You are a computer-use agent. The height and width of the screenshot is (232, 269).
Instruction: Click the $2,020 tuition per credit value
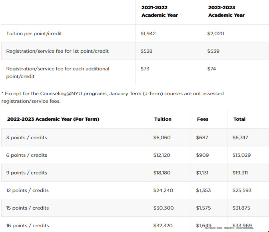pos(215,34)
